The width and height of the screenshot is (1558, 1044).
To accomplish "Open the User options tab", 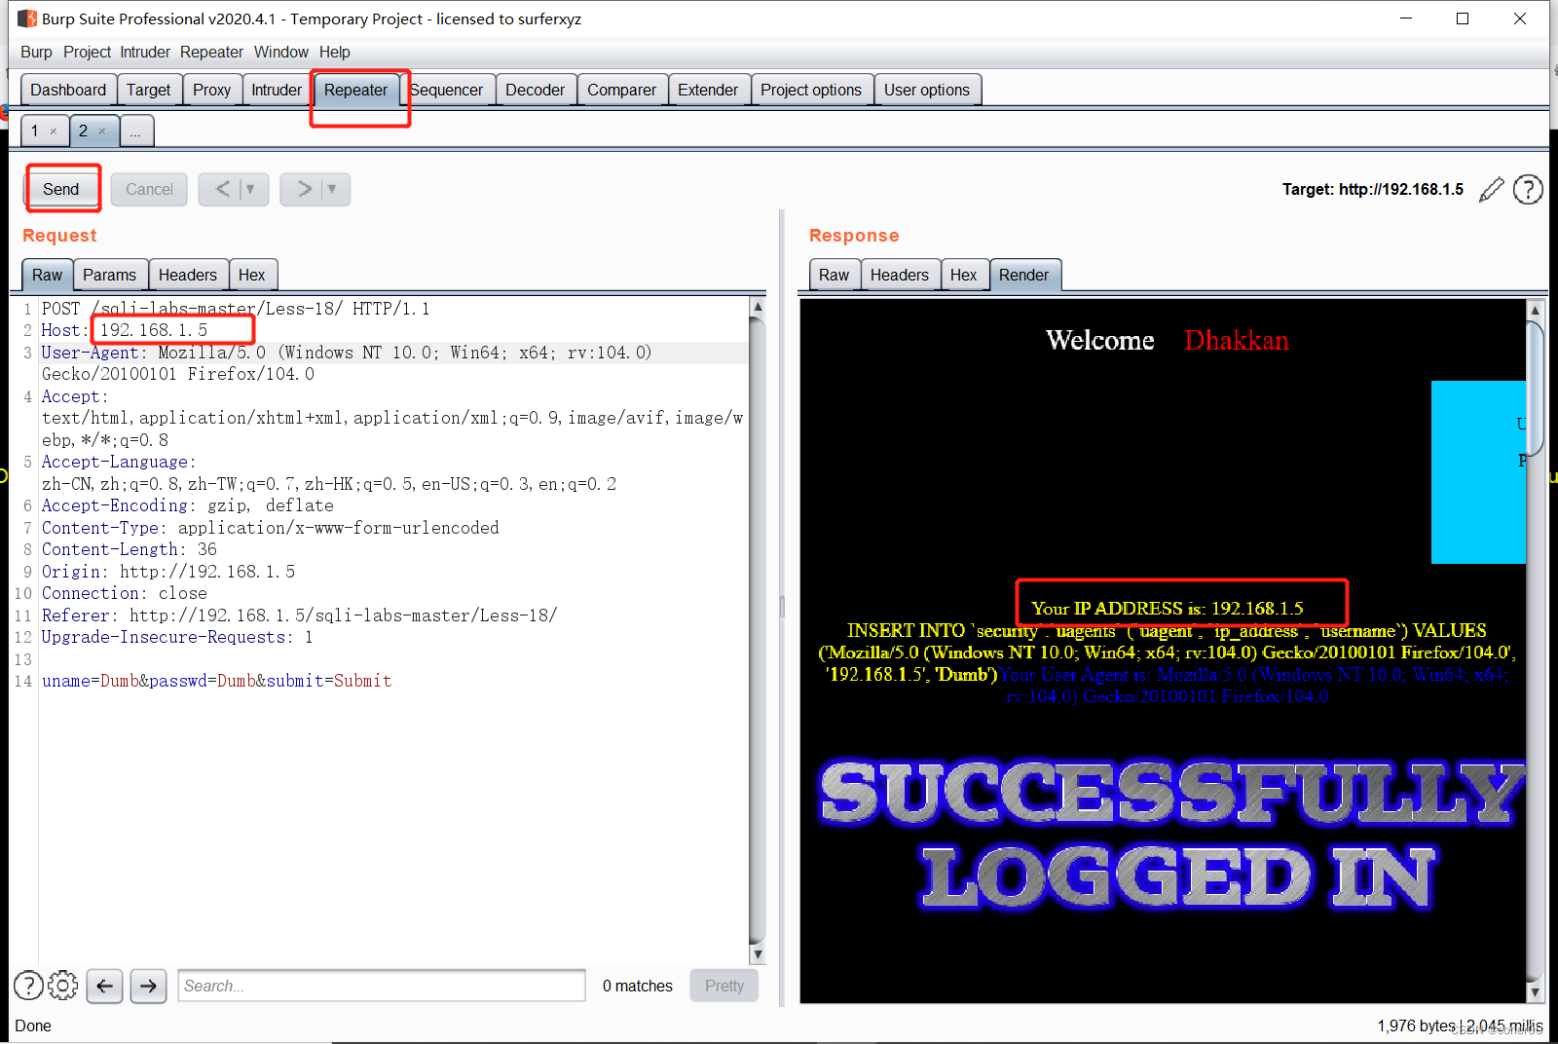I will click(x=927, y=90).
